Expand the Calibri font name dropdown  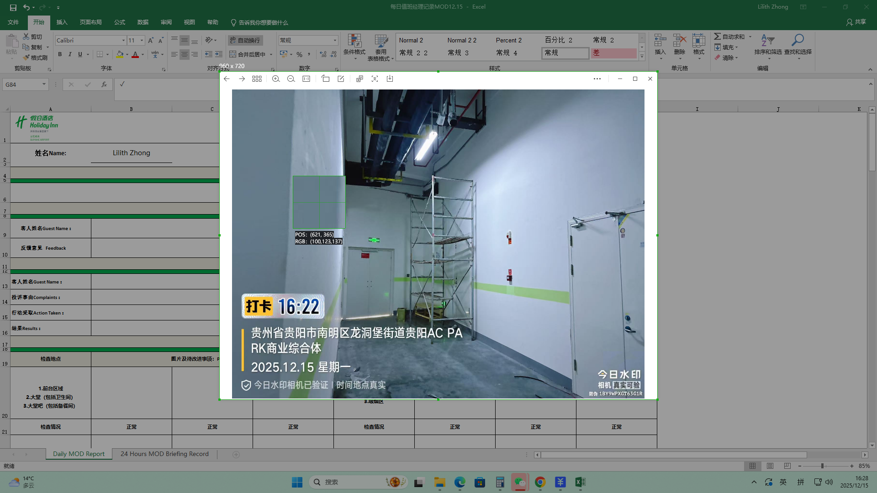pyautogui.click(x=123, y=41)
